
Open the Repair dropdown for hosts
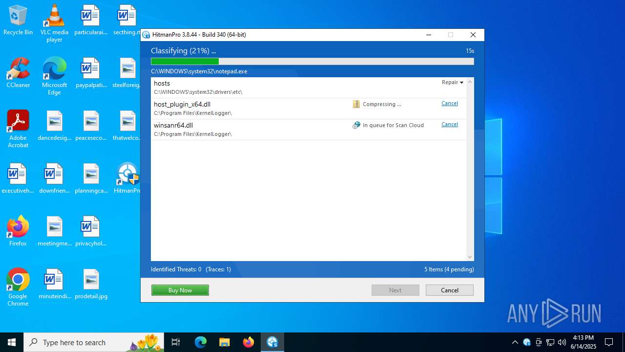tap(453, 82)
